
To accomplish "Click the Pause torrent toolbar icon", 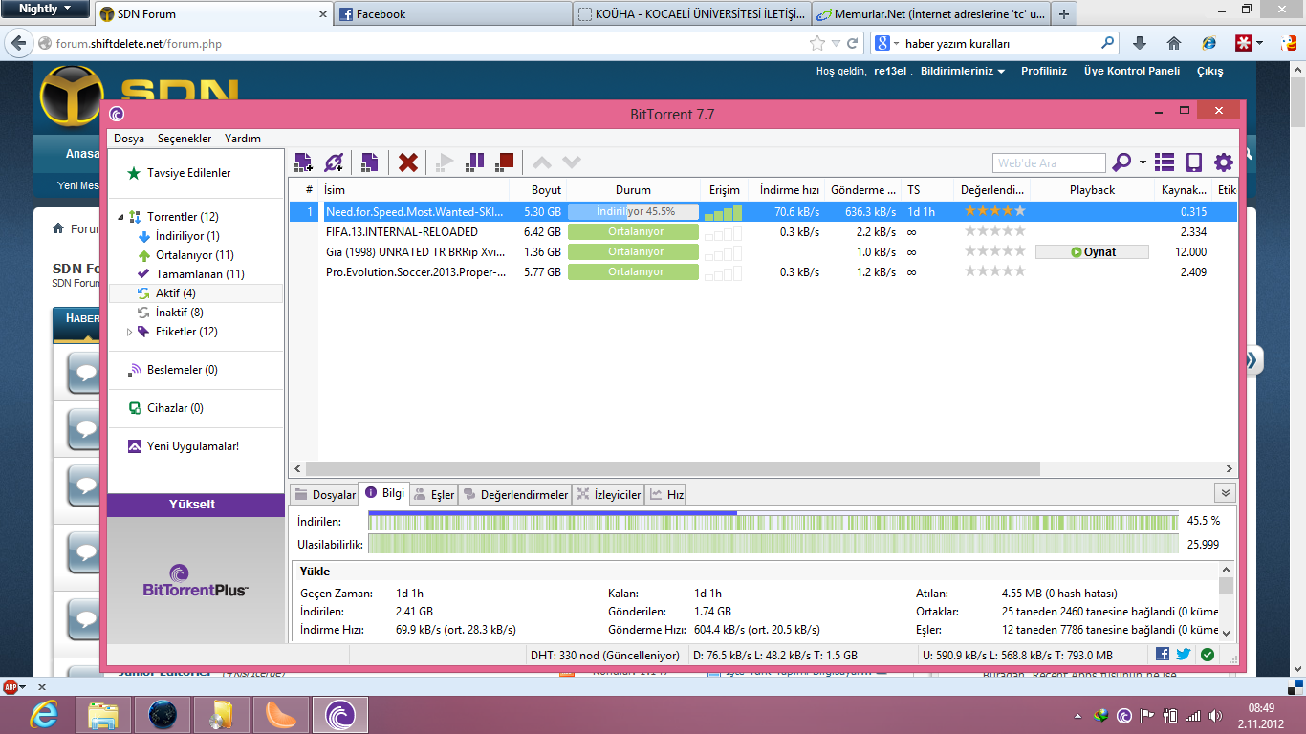I will (474, 162).
